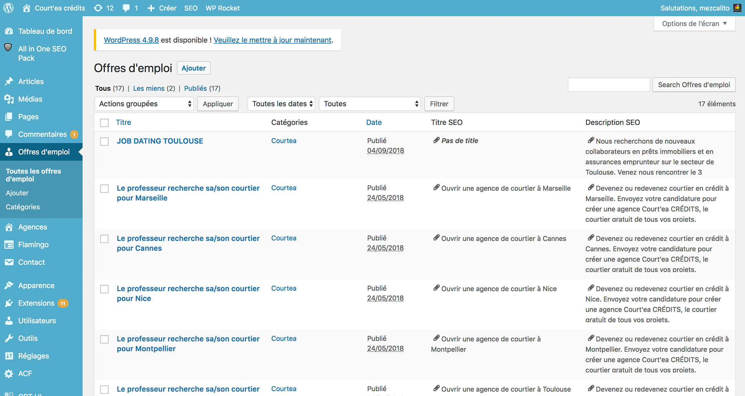Click the Agences house icon
The height and width of the screenshot is (396, 745).
(9, 227)
